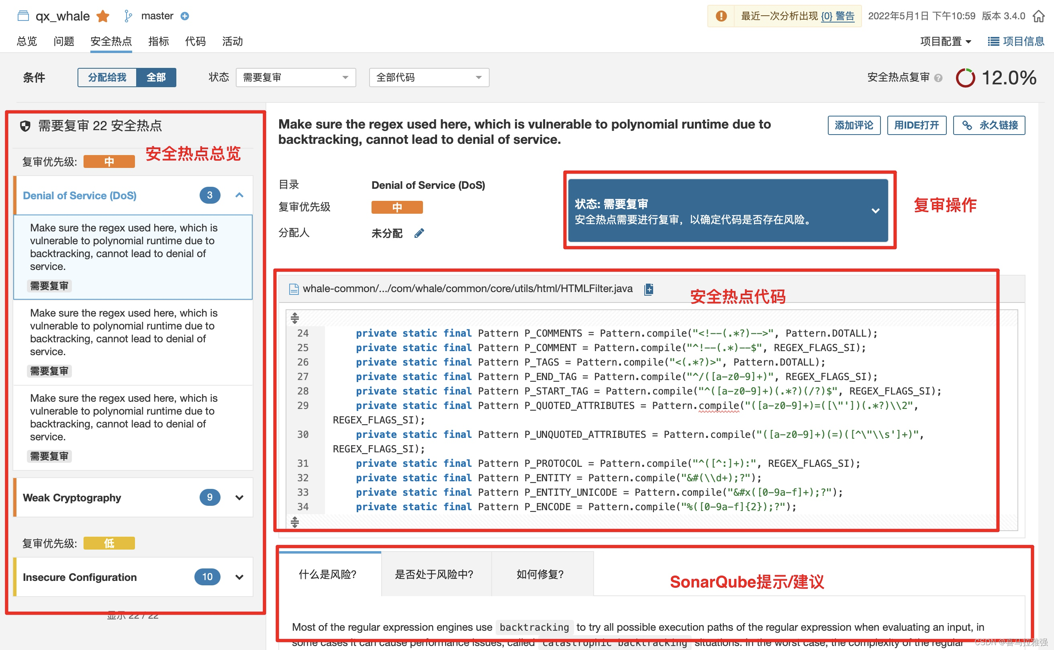Switch to the 如何修复? tab

click(x=542, y=574)
